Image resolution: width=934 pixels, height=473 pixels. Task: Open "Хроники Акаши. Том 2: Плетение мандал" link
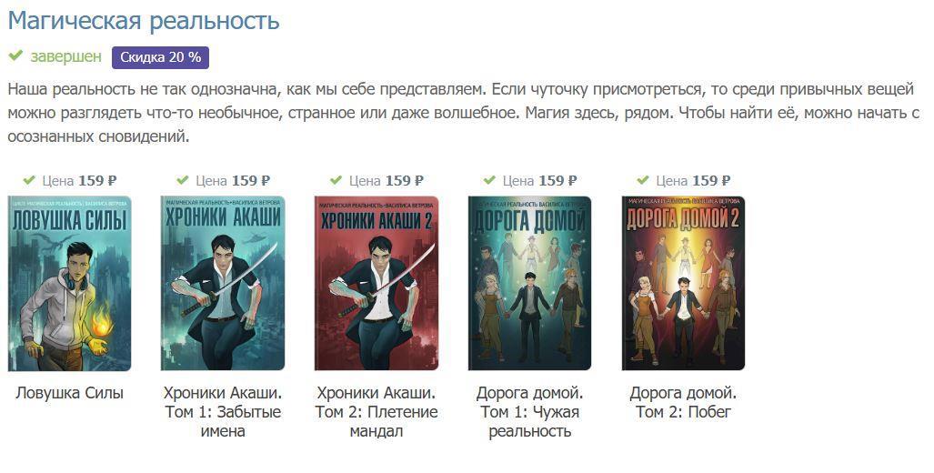coord(377,412)
